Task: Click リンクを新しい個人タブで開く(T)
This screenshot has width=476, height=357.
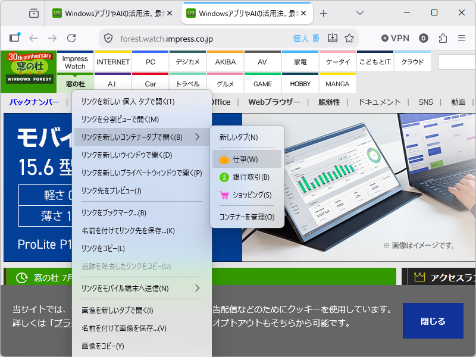Action: pos(142,101)
